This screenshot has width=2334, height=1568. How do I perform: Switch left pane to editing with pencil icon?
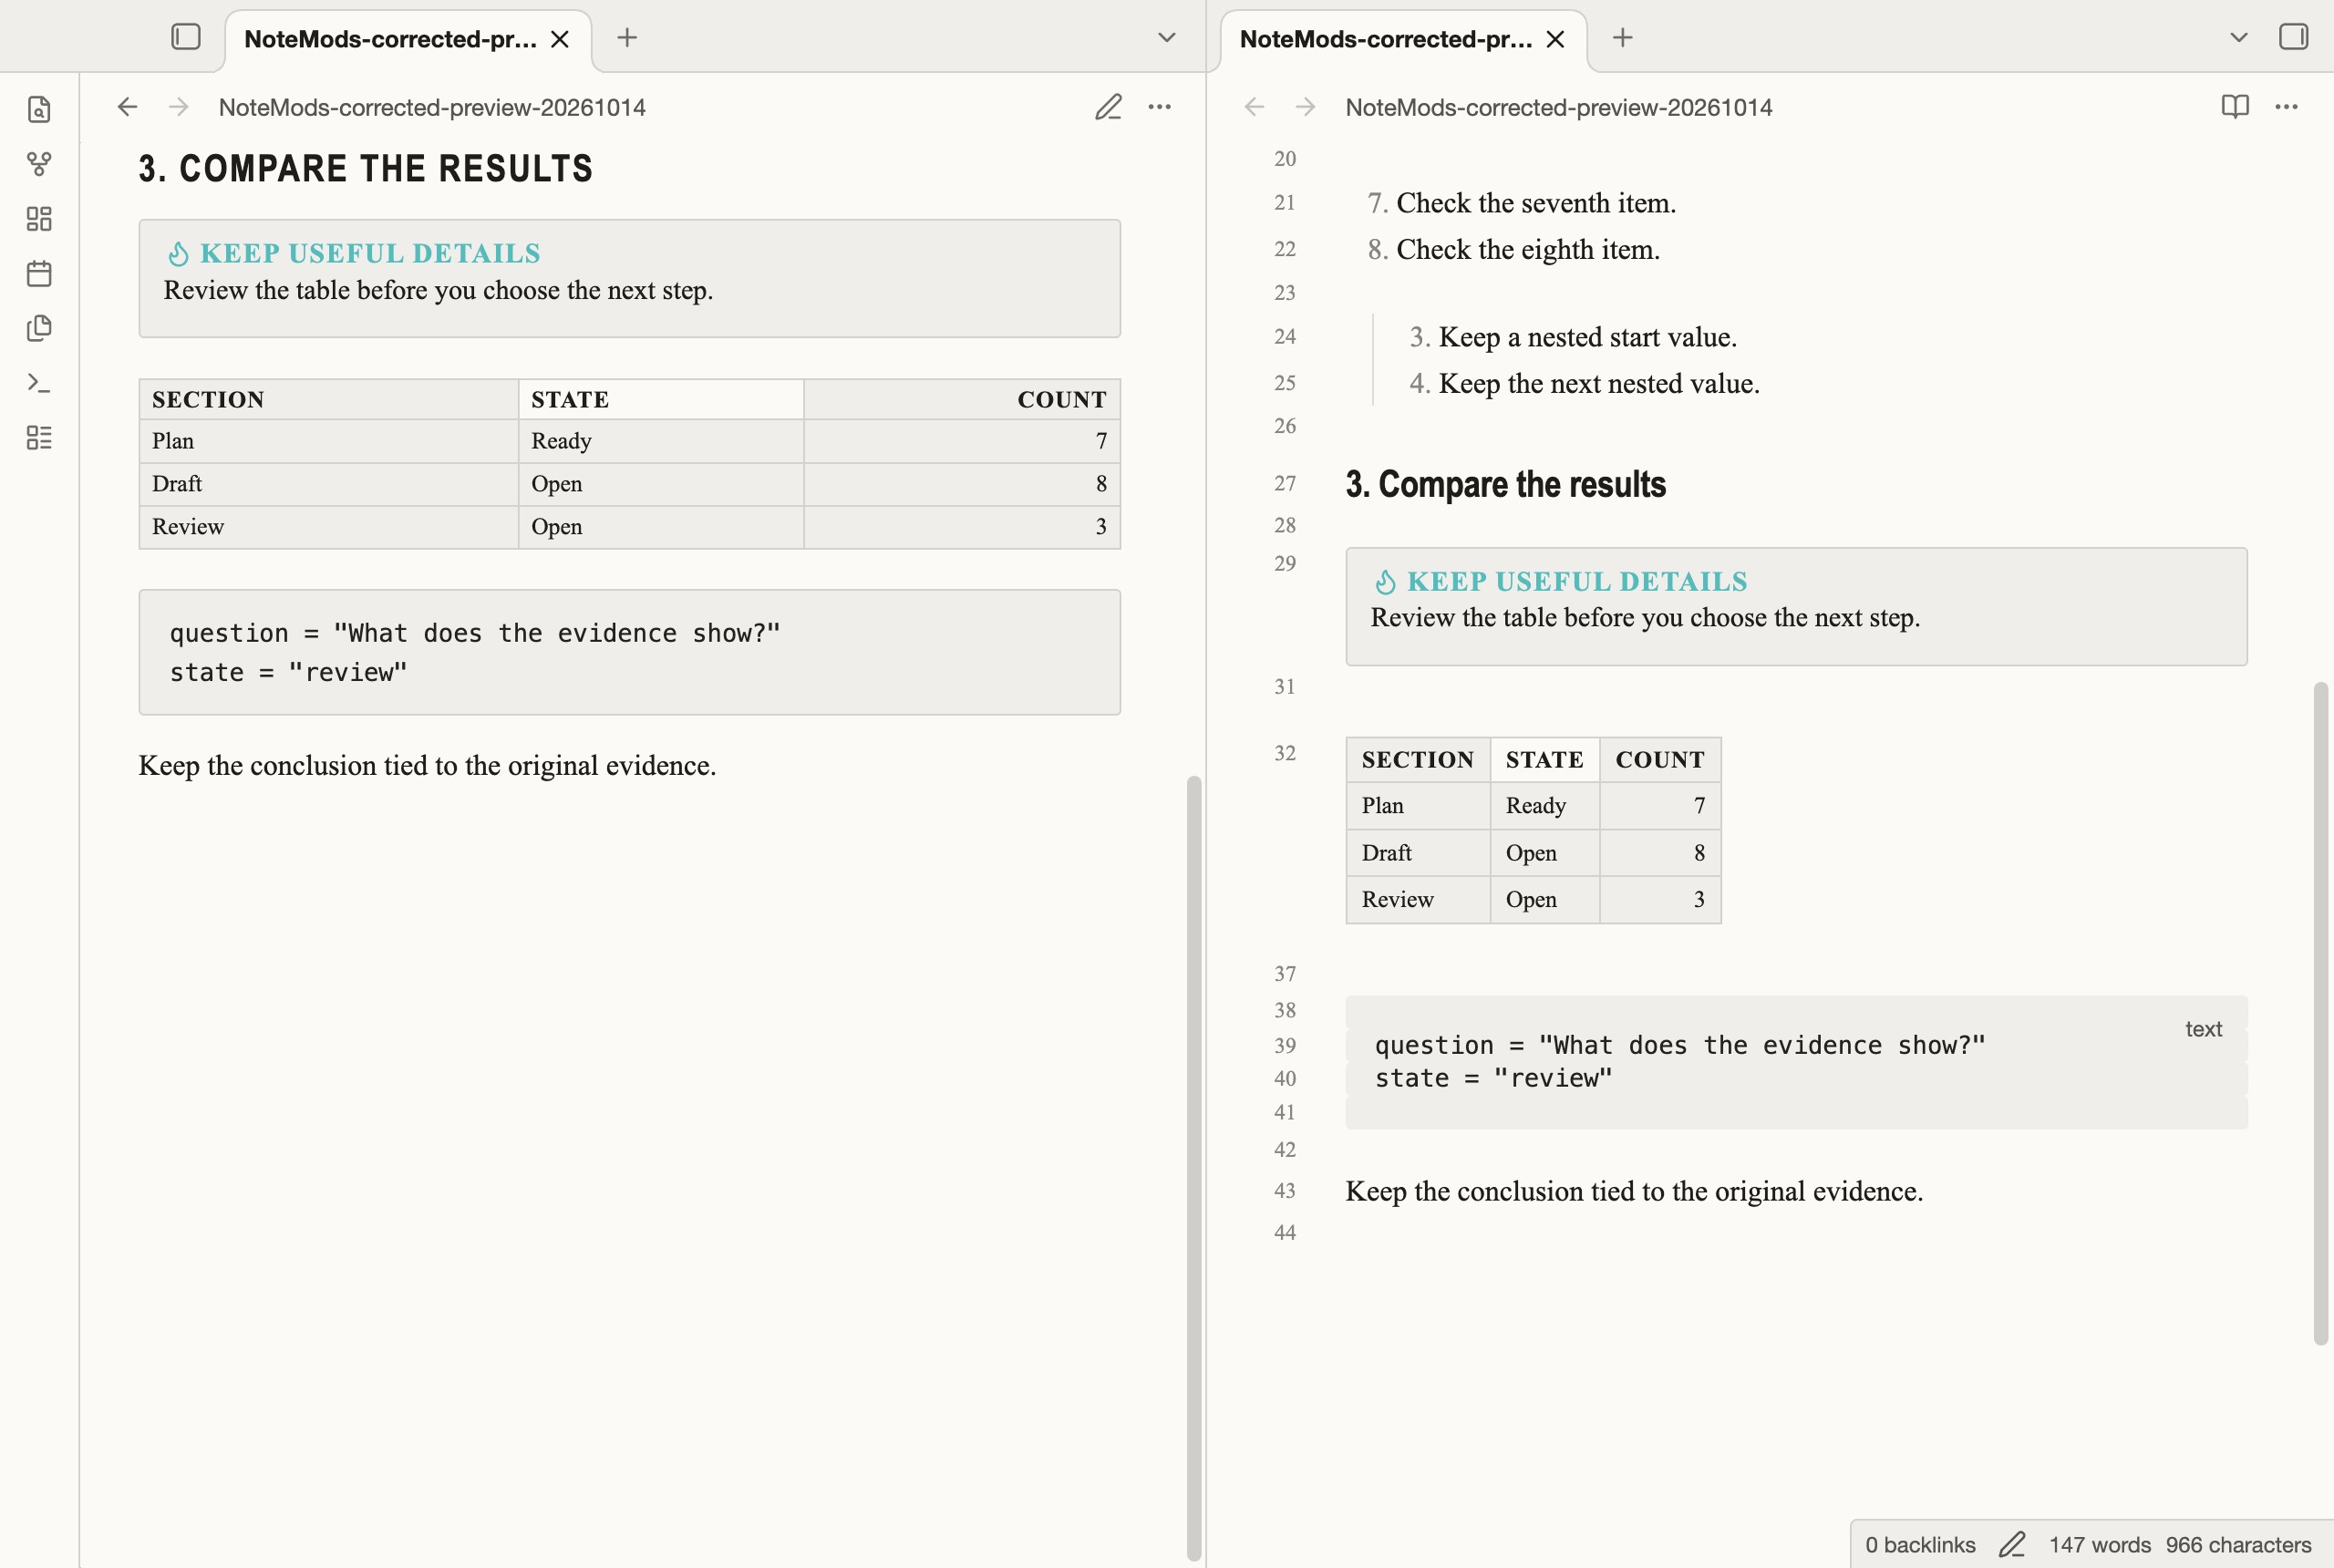tap(1108, 107)
